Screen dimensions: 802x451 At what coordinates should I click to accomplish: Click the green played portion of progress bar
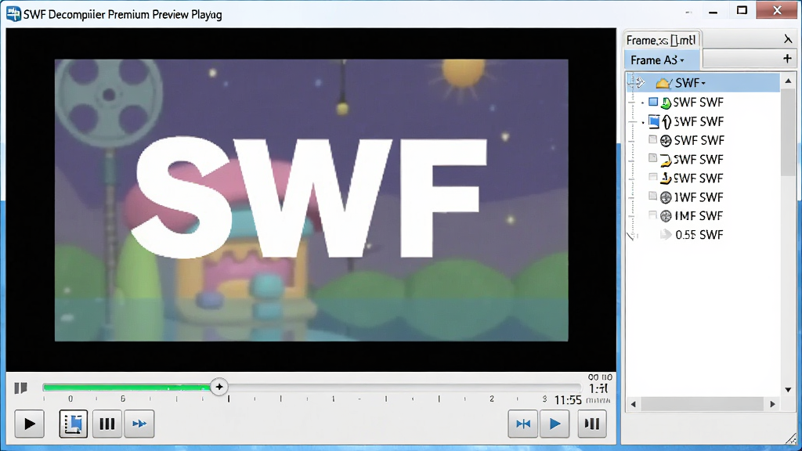pyautogui.click(x=127, y=388)
